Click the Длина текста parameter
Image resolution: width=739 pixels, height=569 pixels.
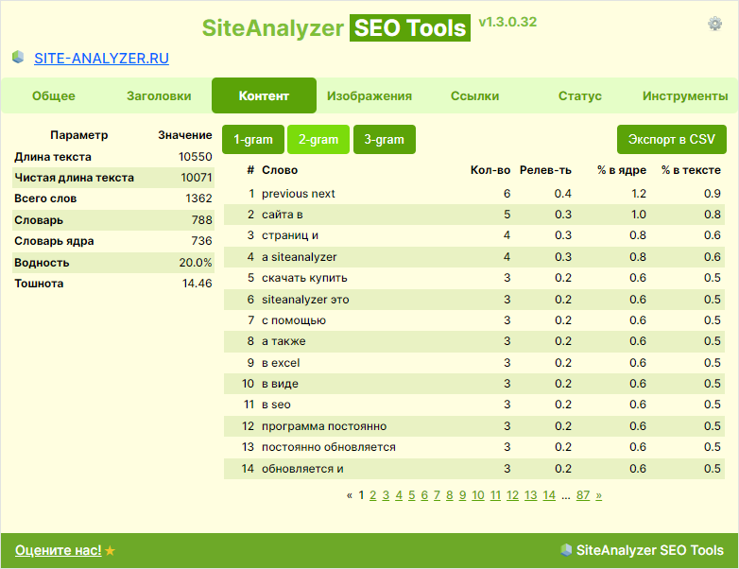[53, 157]
